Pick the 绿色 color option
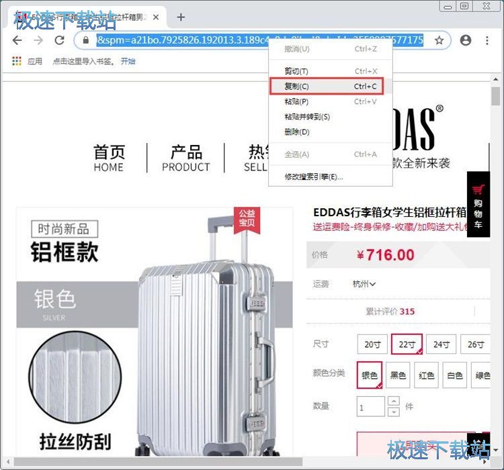Viewport: 504px width, 470px height. 481,375
